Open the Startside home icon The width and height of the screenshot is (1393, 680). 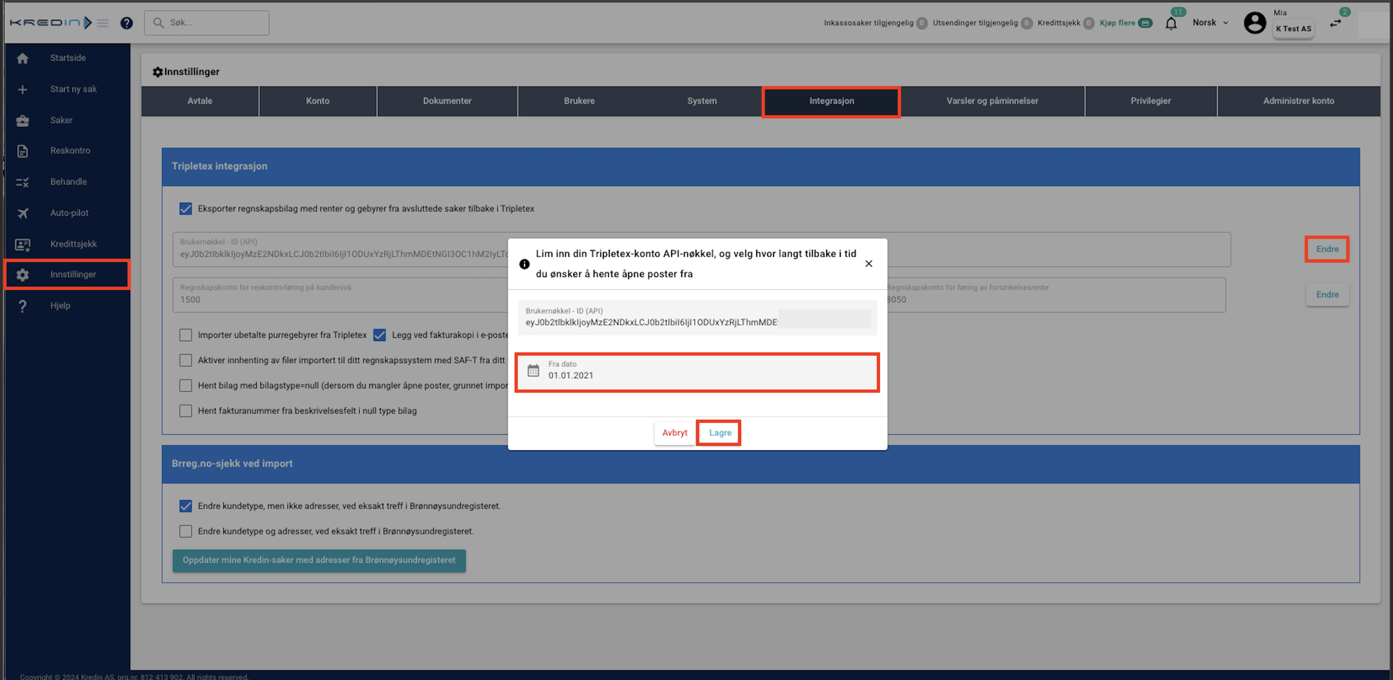[22, 59]
